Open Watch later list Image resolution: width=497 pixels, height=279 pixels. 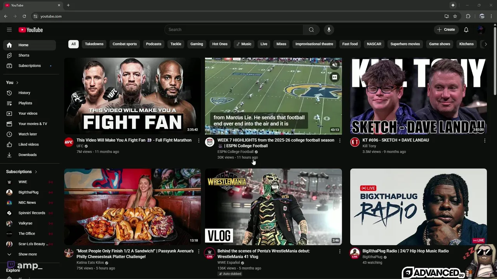click(x=30, y=134)
